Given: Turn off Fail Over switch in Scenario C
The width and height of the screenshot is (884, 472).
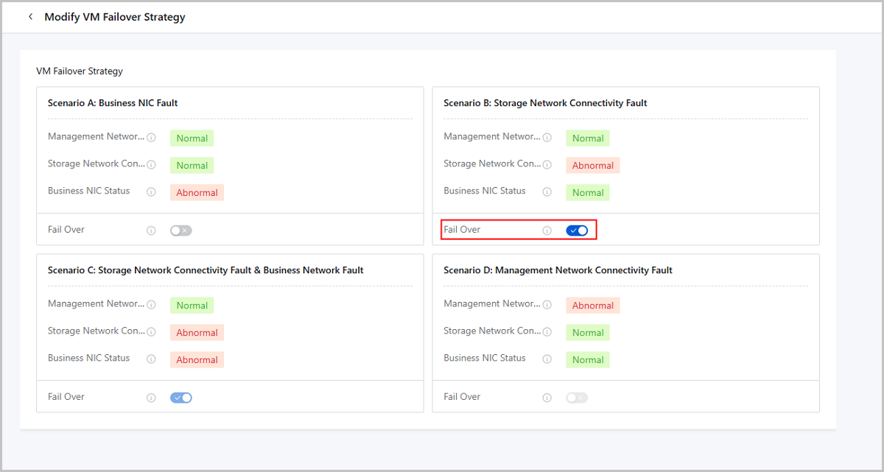Looking at the screenshot, I should [180, 398].
